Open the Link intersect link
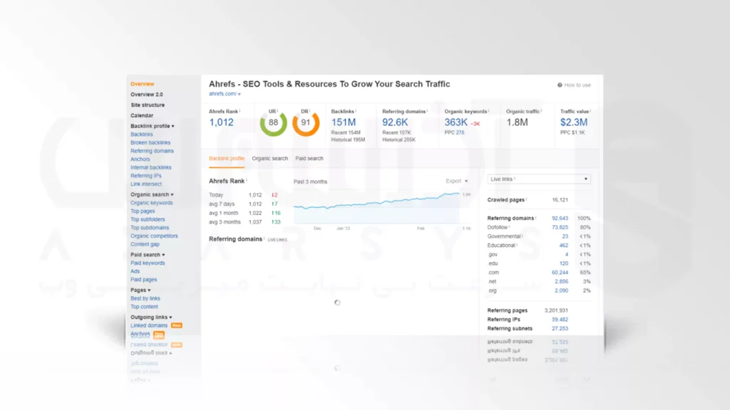The width and height of the screenshot is (730, 410). click(146, 184)
